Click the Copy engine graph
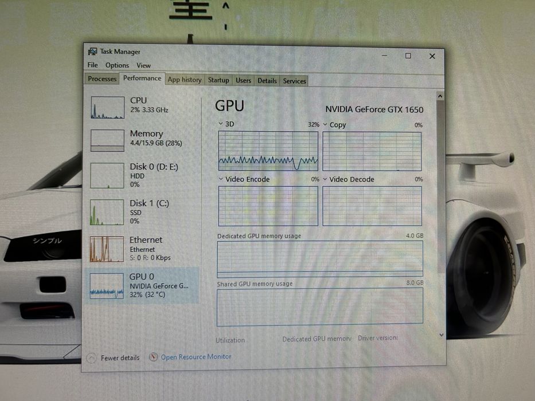535x401 pixels. [x=372, y=151]
